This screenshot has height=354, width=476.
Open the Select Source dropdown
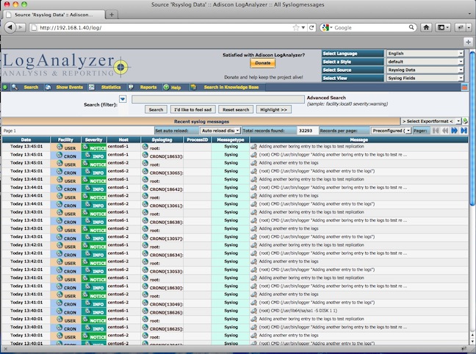[425, 70]
